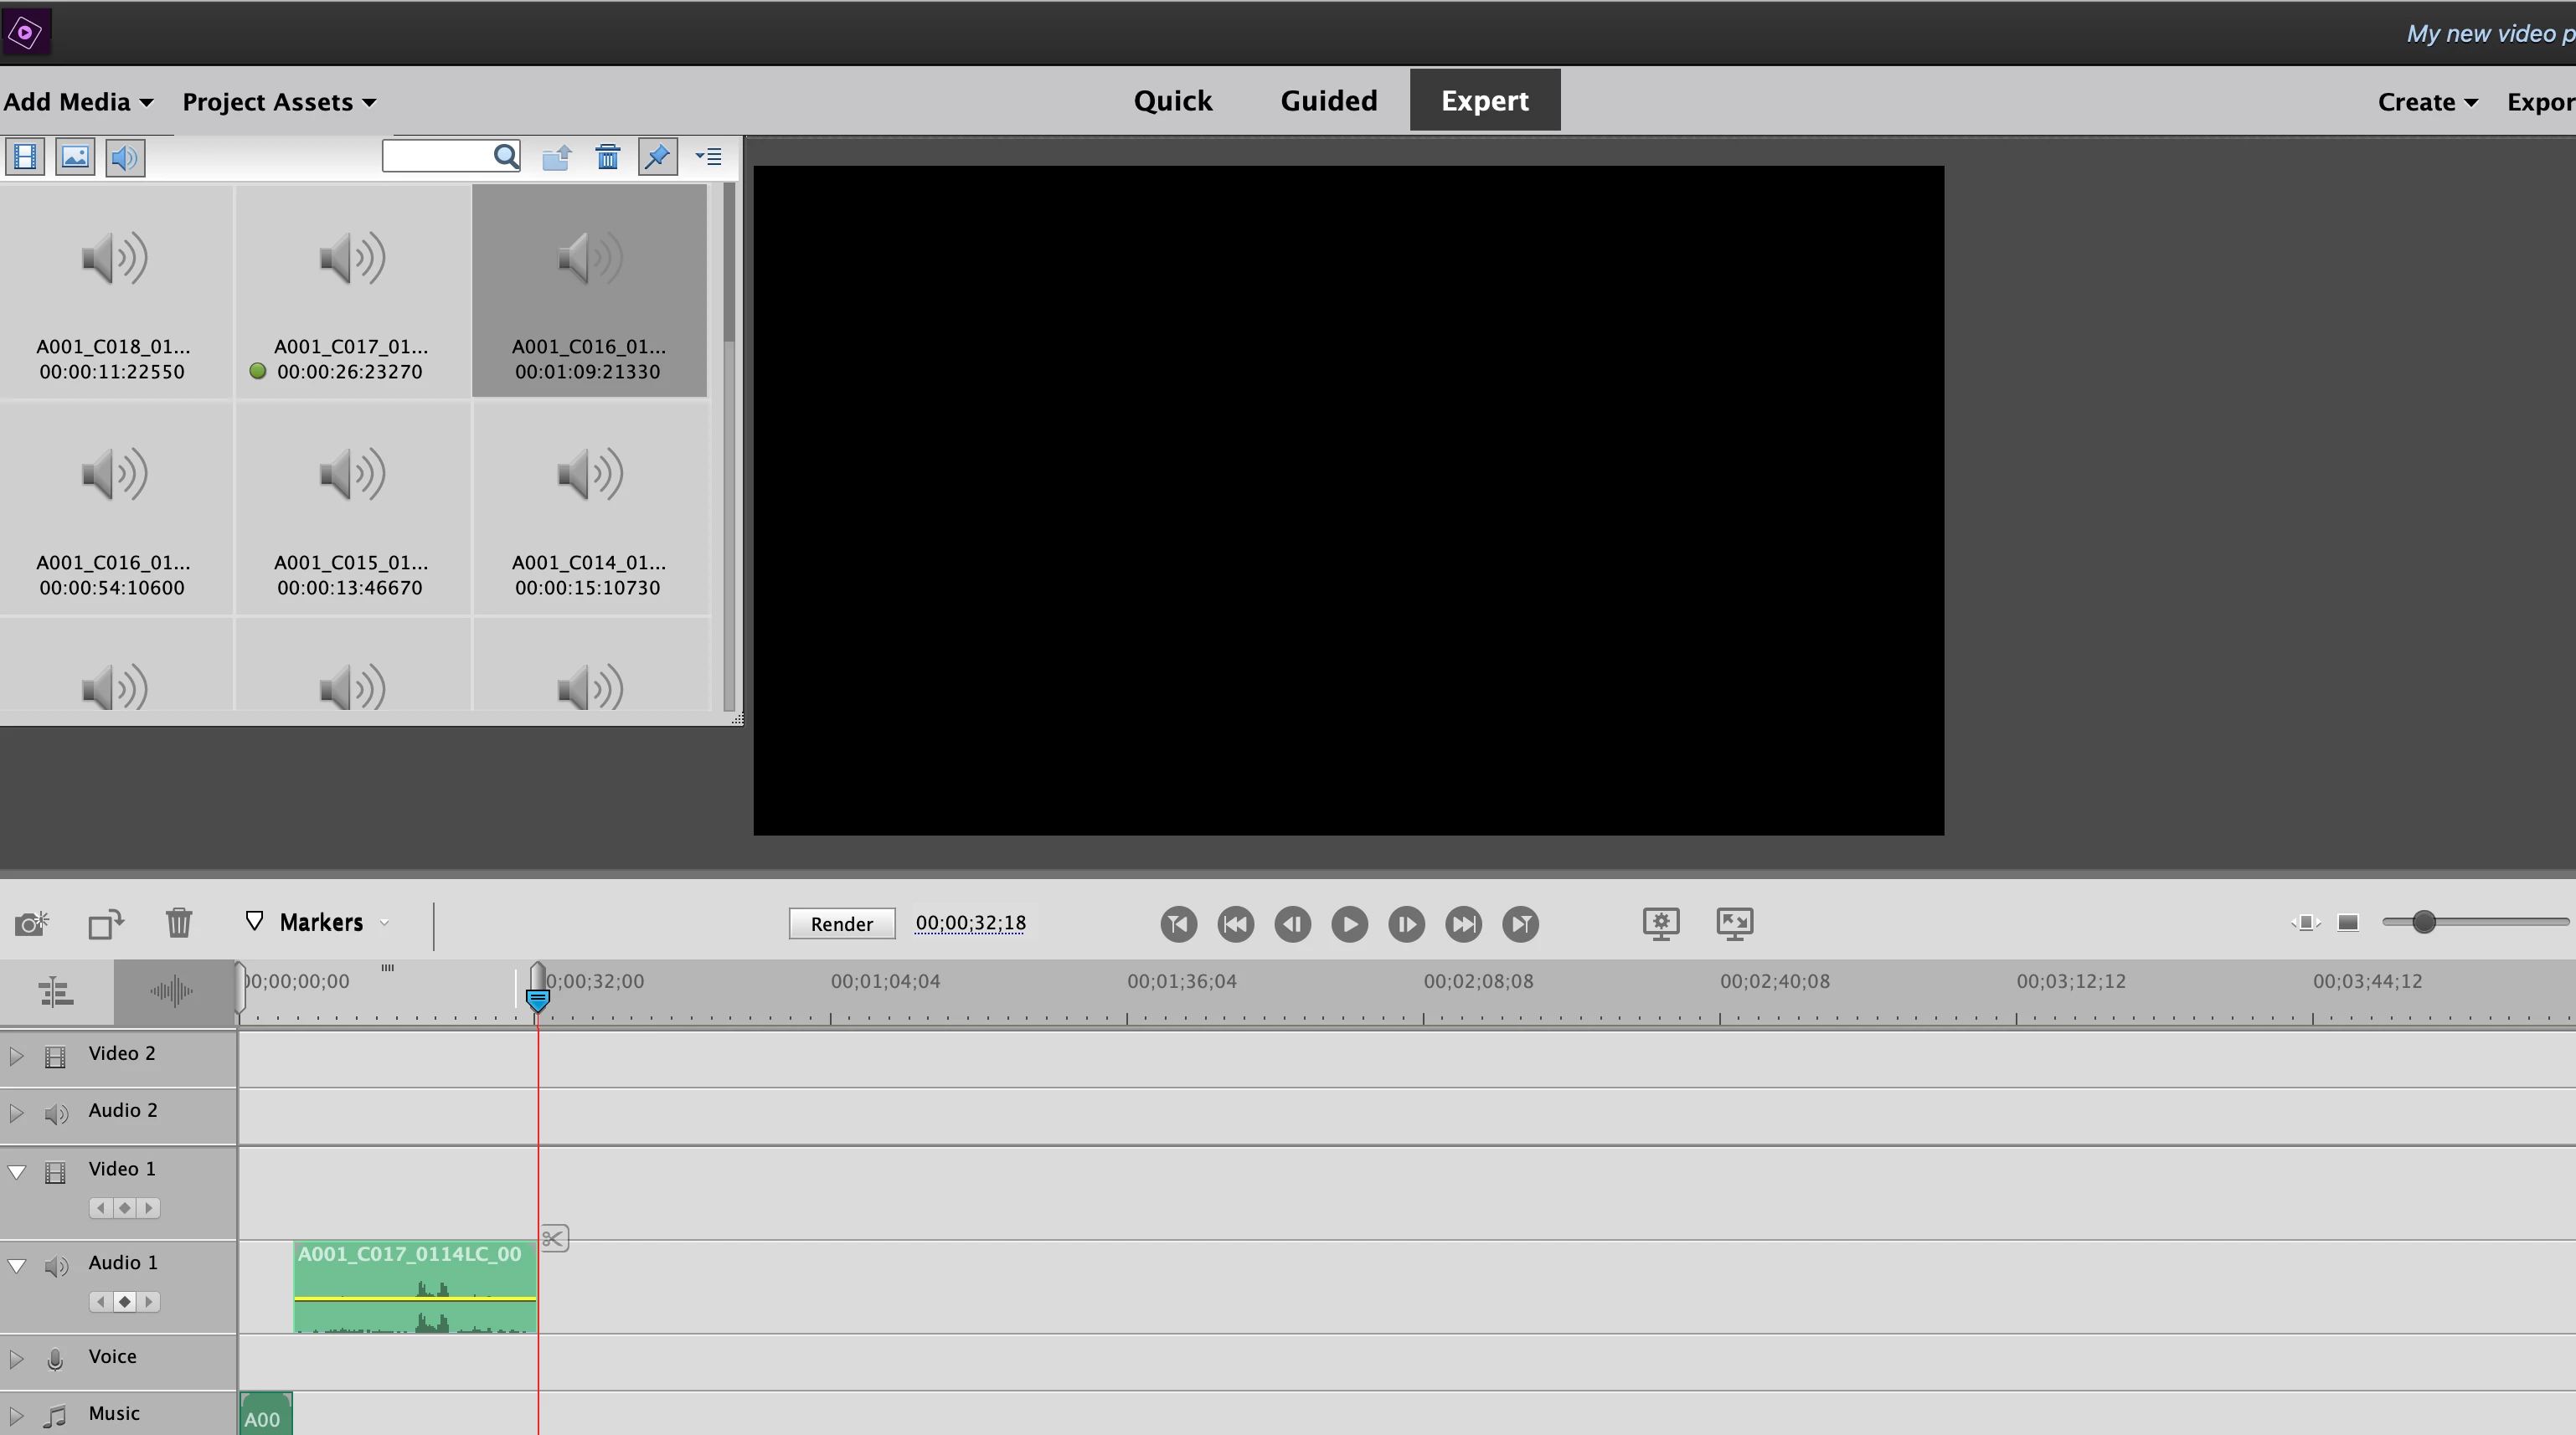Screen dimensions: 2576x1435
Task: Toggle audio filter in Project Assets
Action: (x=125, y=157)
